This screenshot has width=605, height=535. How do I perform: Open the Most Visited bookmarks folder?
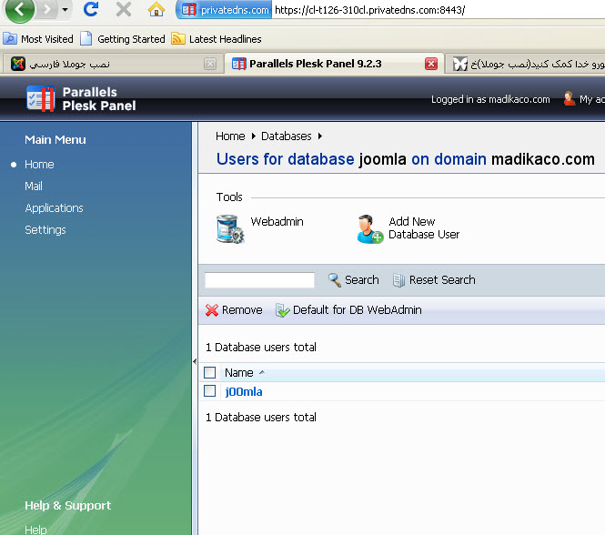pyautogui.click(x=38, y=39)
